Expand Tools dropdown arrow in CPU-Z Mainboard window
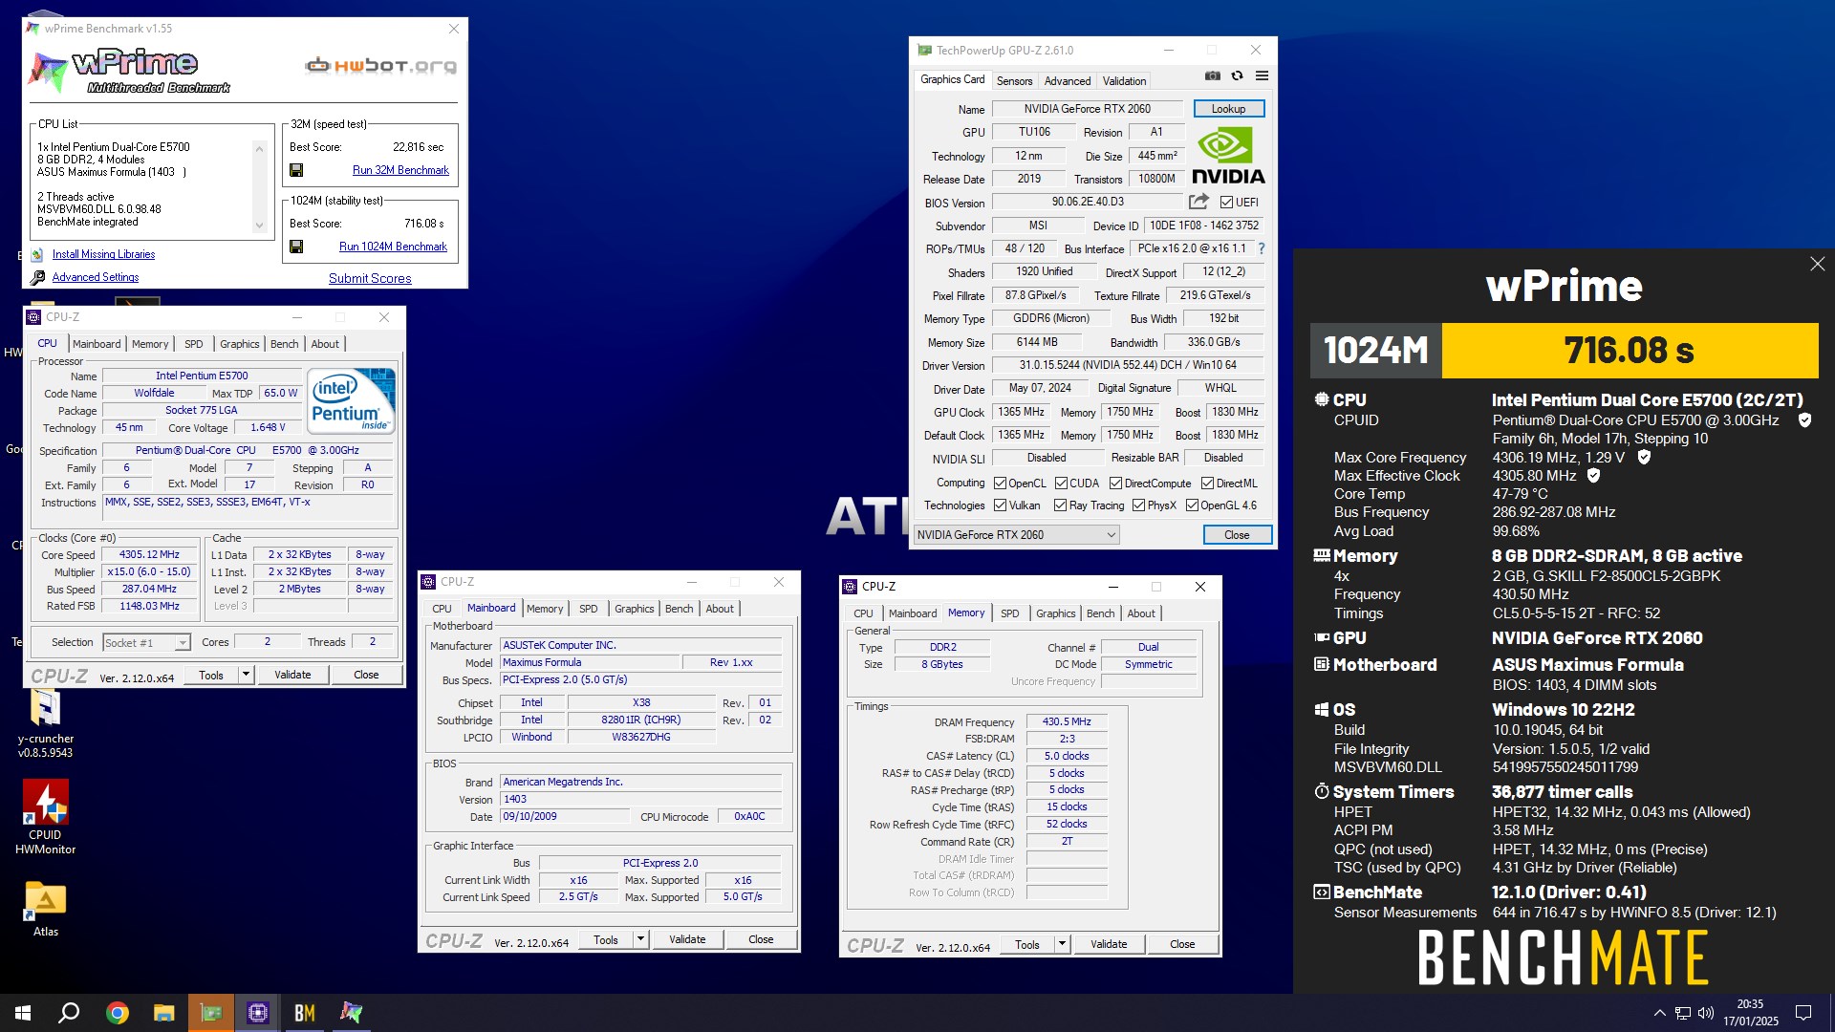 click(640, 939)
